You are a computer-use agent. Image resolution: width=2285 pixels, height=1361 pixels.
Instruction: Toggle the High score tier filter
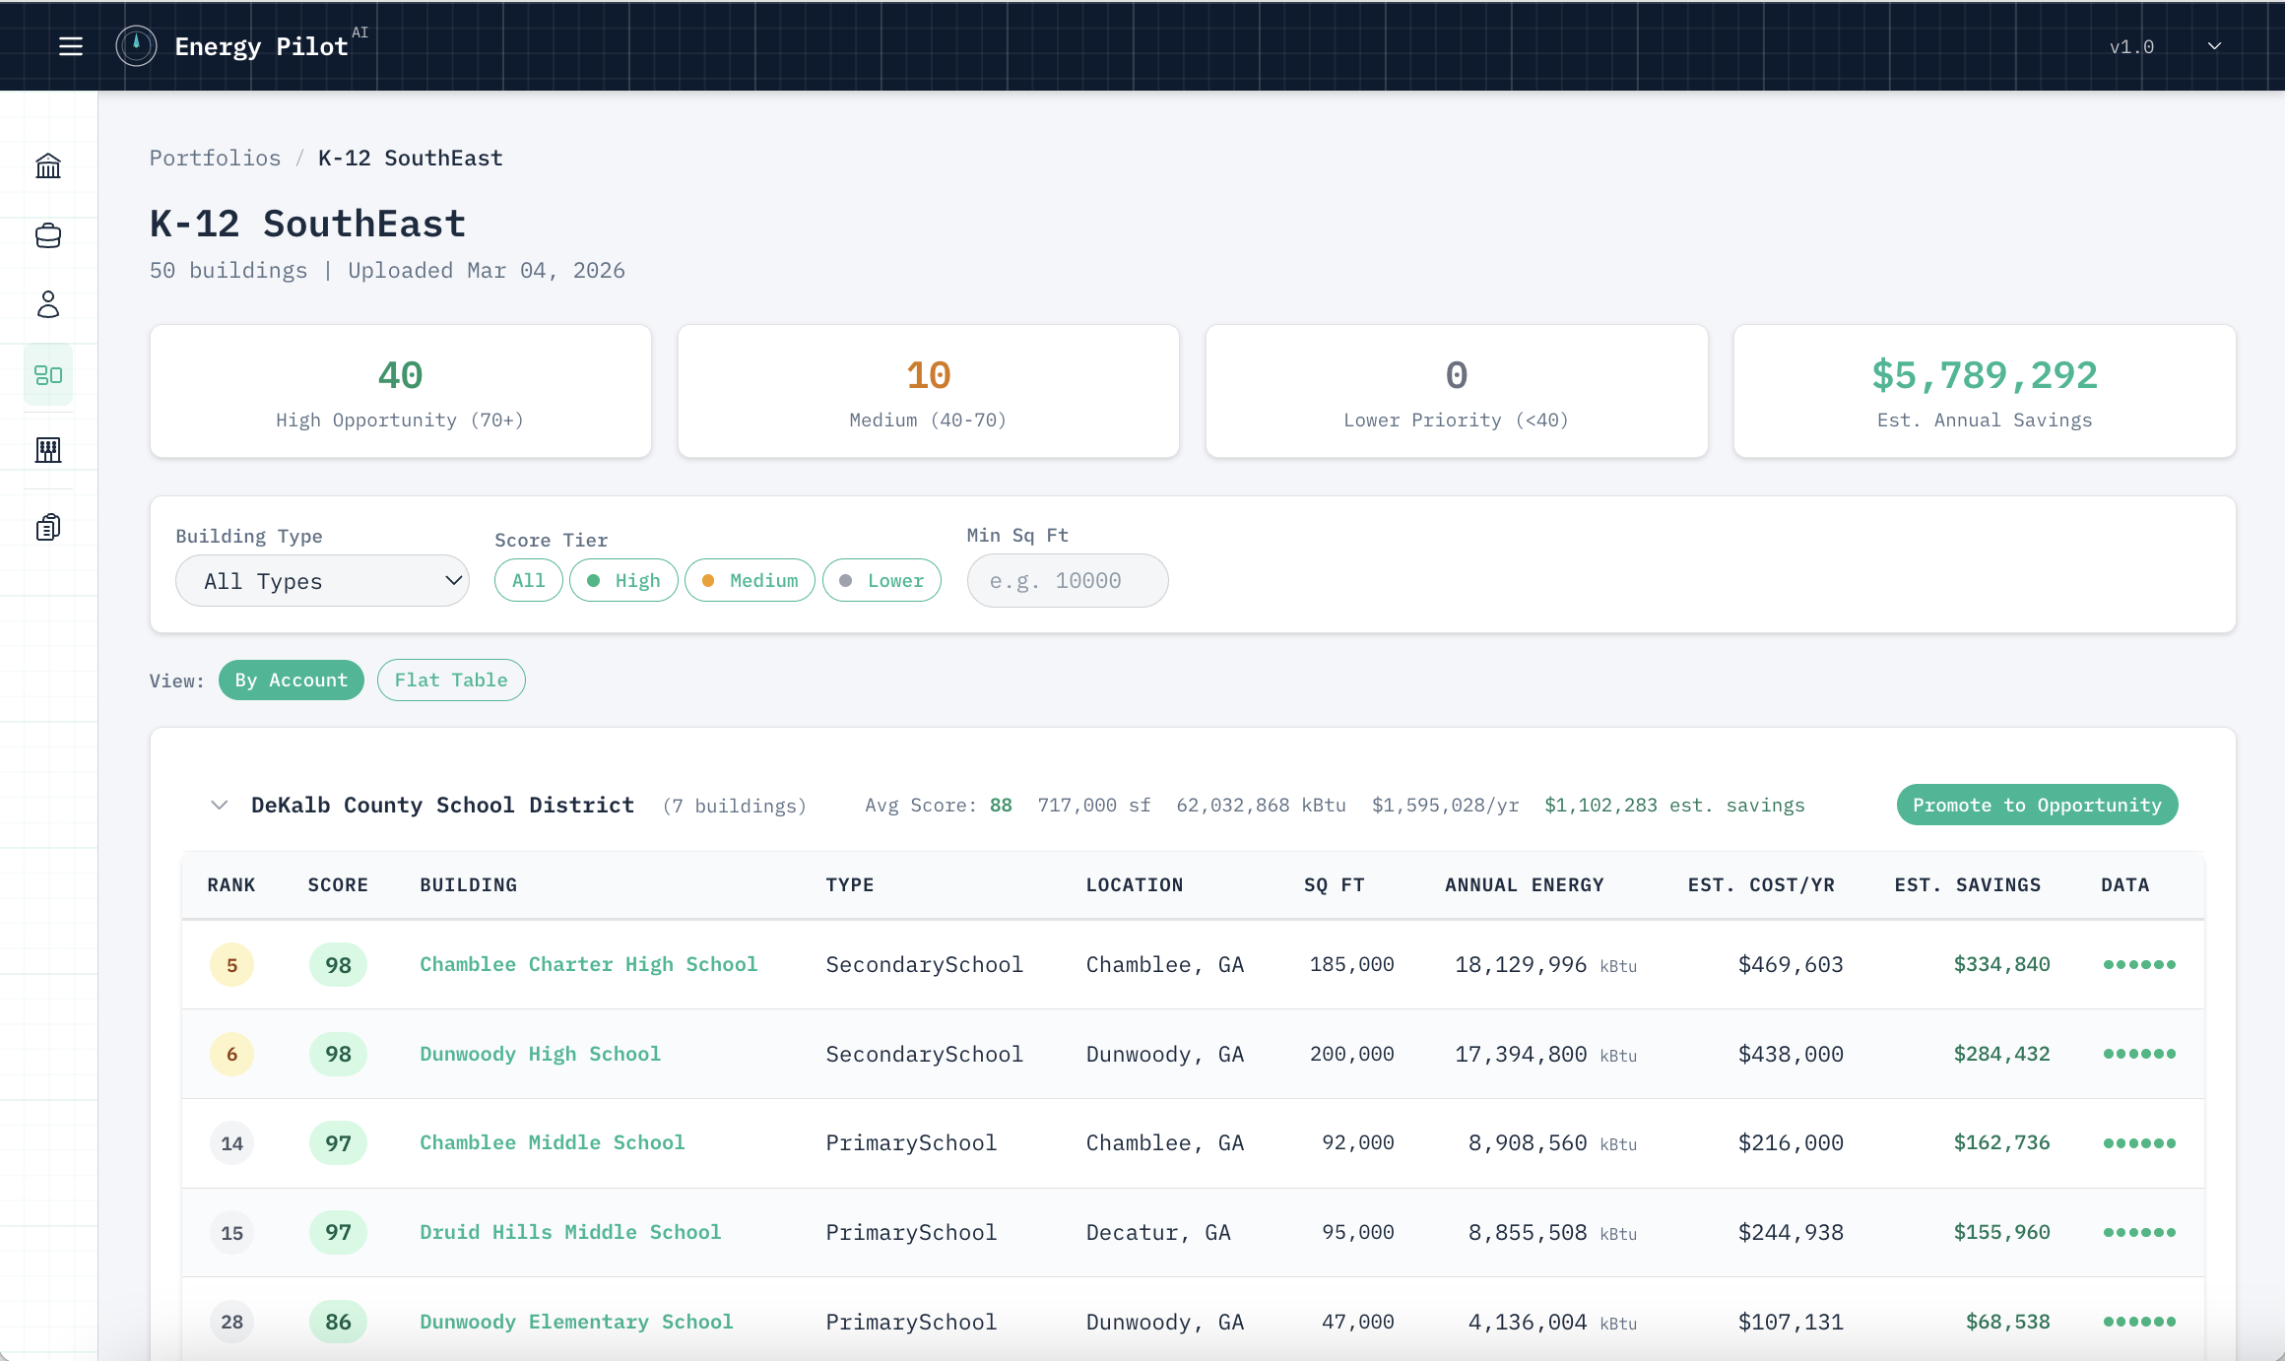(x=623, y=580)
